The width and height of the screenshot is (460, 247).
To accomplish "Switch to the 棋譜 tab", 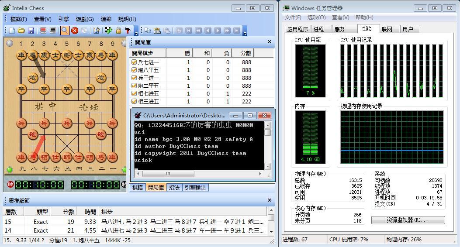I will tap(138, 188).
